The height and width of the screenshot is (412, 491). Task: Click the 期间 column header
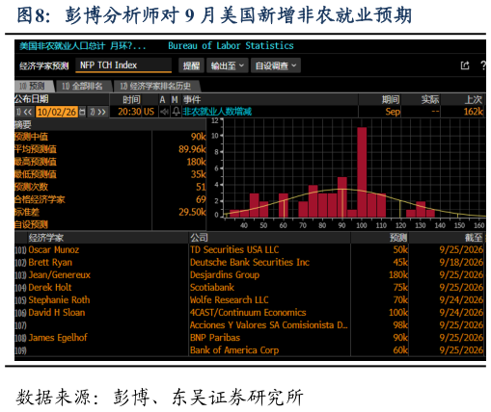pos(391,99)
